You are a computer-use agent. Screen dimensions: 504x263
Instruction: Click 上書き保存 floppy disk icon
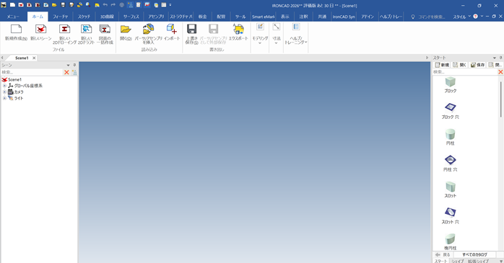(x=191, y=30)
